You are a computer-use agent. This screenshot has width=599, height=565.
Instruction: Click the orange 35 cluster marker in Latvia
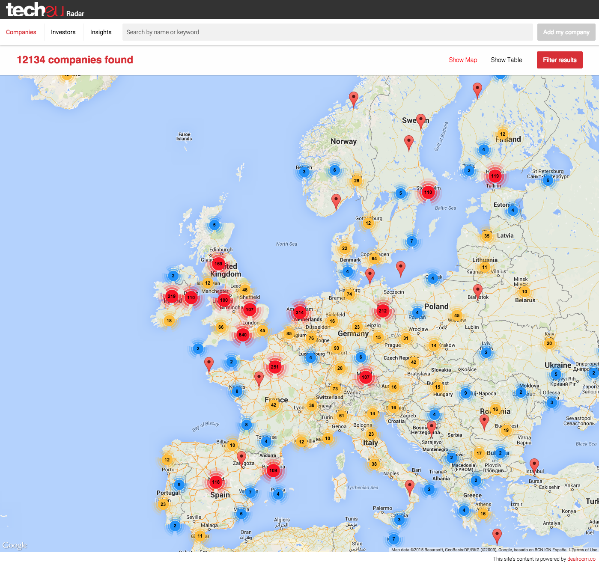[487, 236]
